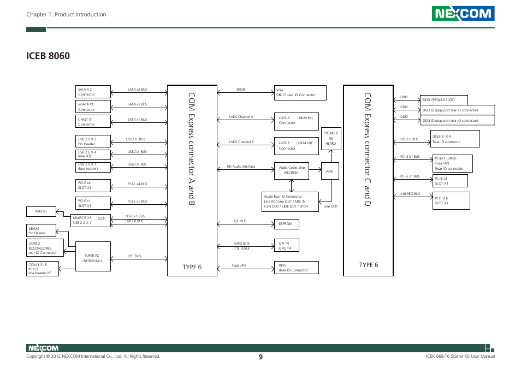The width and height of the screenshot is (521, 367).
Task: Click the 'PCI-E x4 BUS' label
Action: coord(137,184)
